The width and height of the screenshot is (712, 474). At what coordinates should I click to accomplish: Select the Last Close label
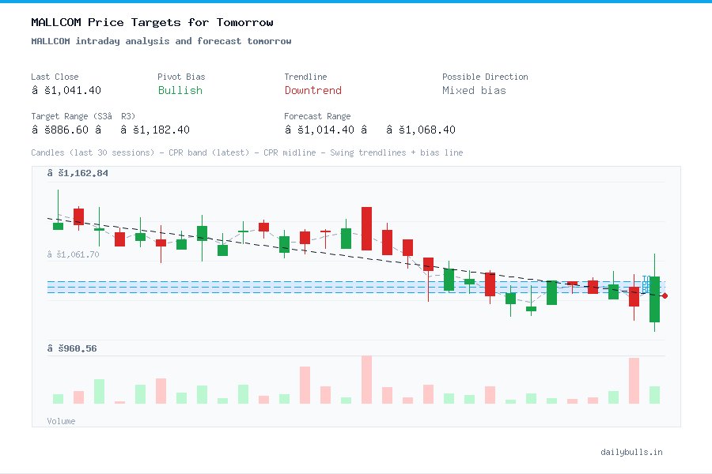[x=55, y=77]
